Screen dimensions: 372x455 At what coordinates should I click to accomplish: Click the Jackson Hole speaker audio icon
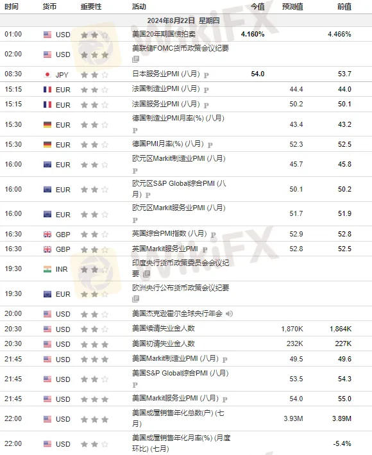pyautogui.click(x=229, y=313)
